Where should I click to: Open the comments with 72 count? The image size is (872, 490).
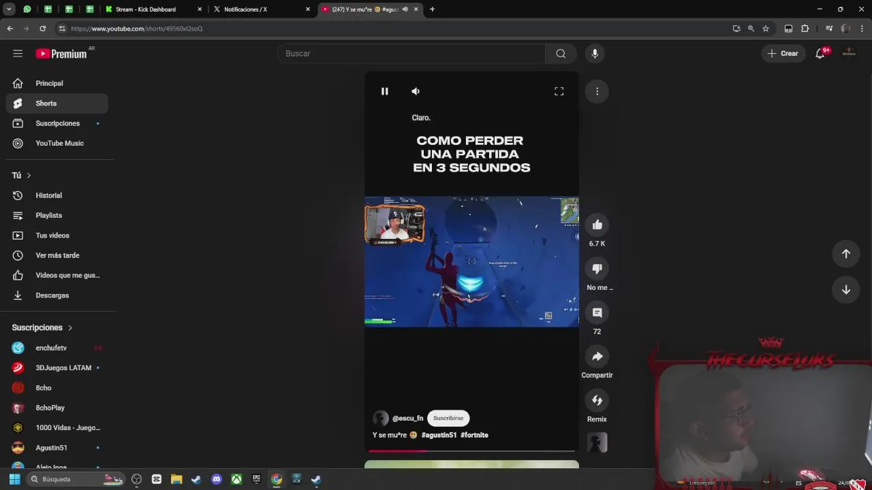[597, 312]
